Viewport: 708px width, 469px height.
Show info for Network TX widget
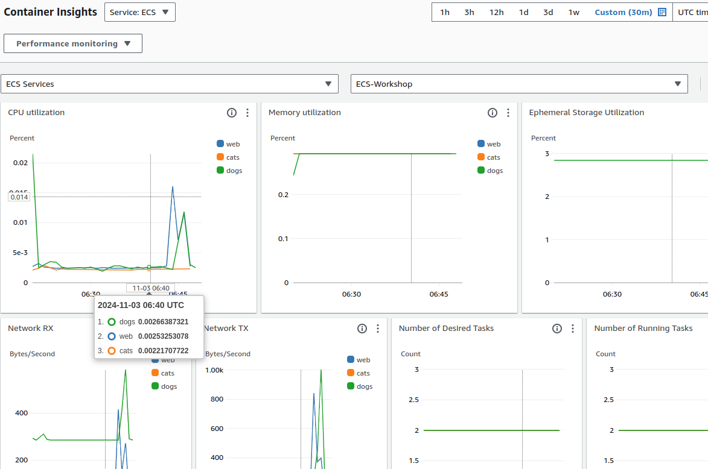click(362, 329)
